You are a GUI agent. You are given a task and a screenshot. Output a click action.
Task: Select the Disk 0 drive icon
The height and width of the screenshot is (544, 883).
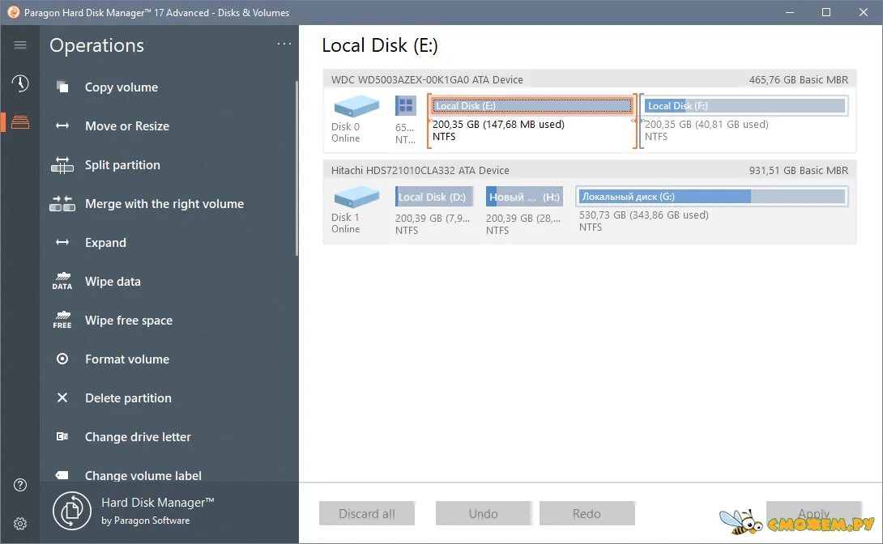[356, 106]
